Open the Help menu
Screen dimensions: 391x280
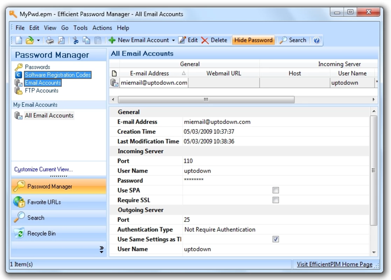[123, 28]
